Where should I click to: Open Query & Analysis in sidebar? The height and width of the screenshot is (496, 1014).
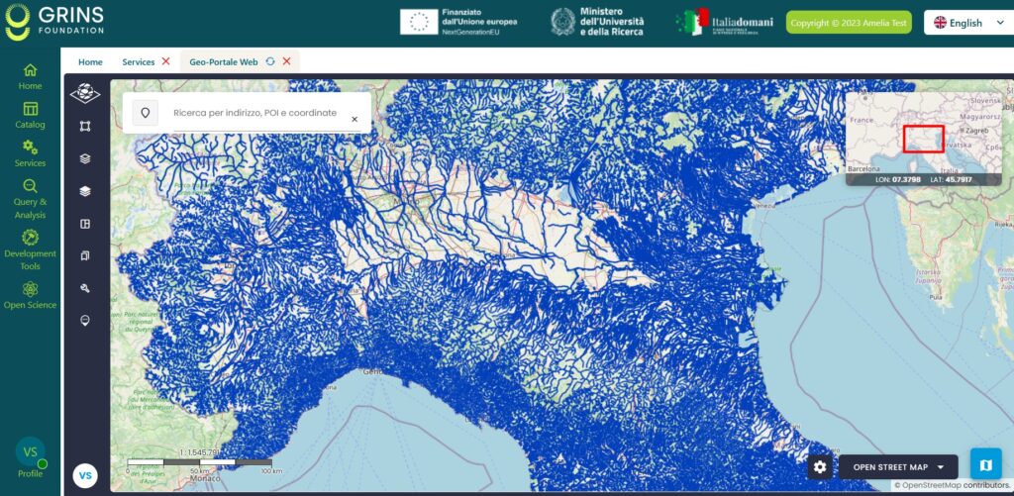click(x=30, y=199)
